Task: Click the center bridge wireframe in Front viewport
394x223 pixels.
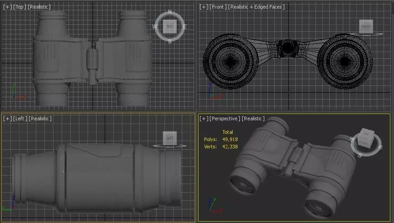Action: pos(288,48)
